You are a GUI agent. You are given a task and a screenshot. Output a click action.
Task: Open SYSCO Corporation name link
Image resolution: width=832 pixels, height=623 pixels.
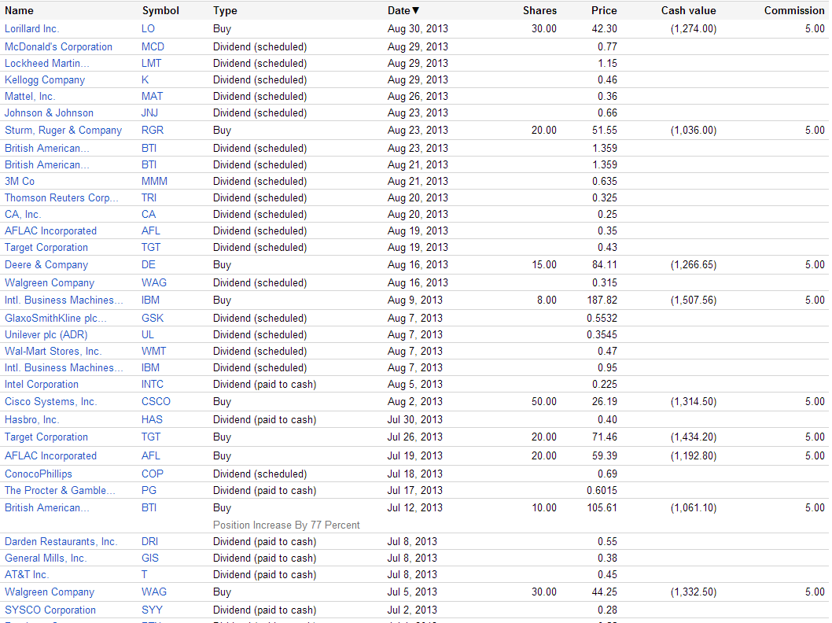(x=50, y=610)
